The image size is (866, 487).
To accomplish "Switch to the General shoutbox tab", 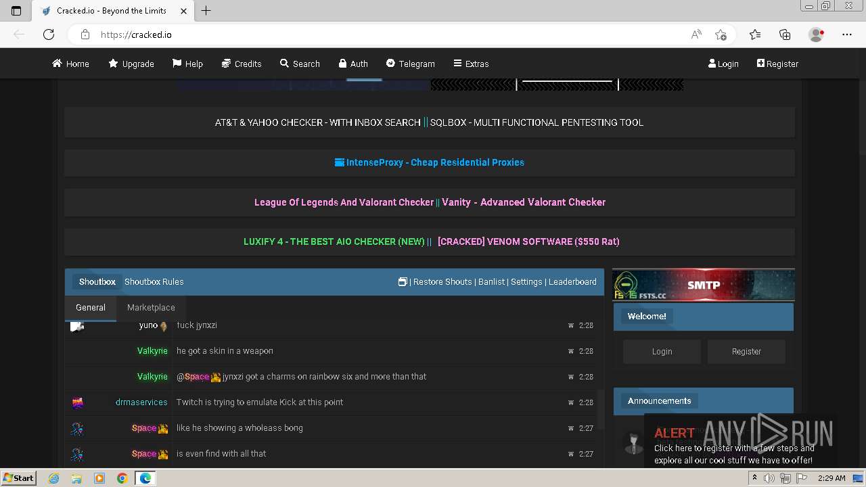I will (x=91, y=307).
